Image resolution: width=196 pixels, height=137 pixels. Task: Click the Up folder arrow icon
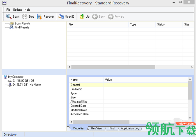pos(82,17)
